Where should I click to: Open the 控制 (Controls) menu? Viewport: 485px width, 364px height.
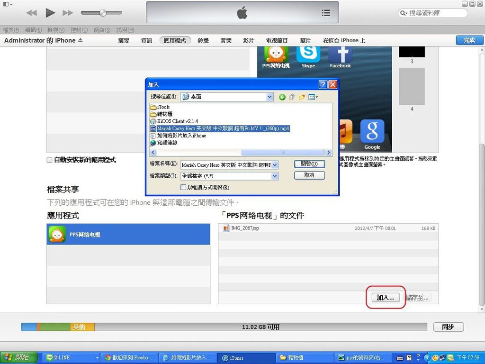coord(79,30)
